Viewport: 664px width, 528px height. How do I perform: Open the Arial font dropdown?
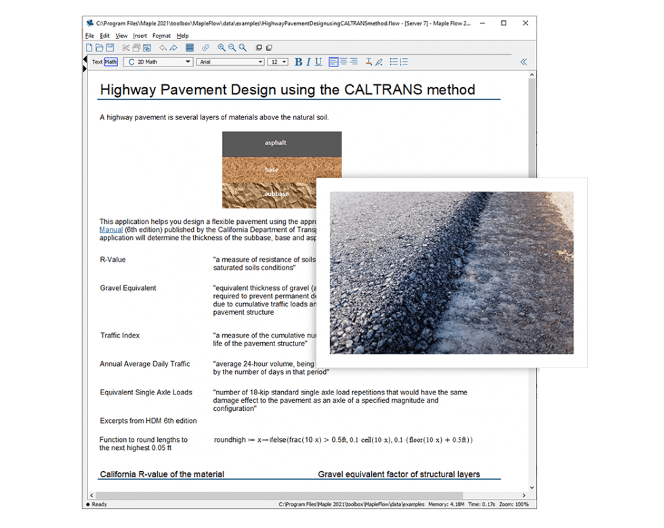point(230,62)
